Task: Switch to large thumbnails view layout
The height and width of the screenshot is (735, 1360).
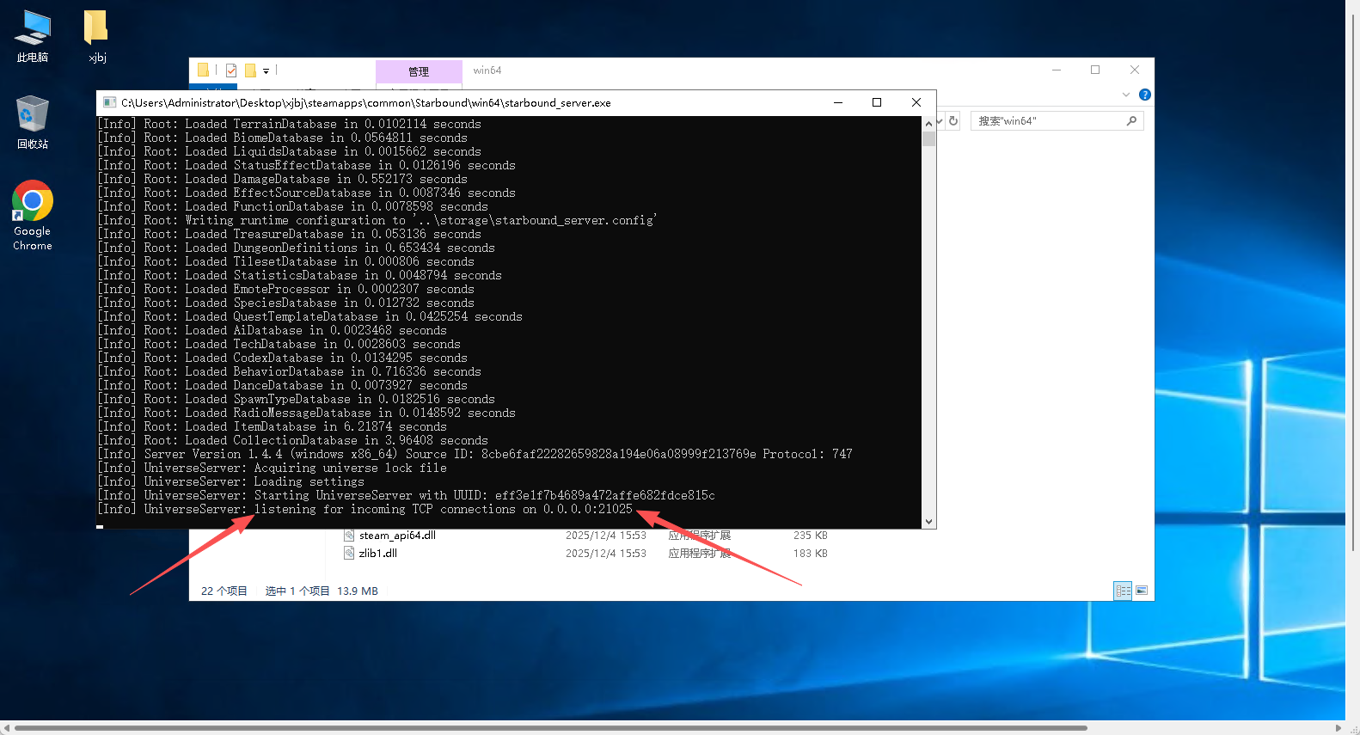Action: tap(1142, 591)
